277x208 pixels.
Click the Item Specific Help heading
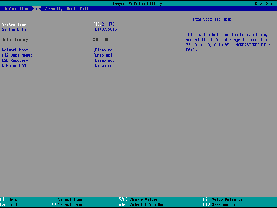tap(212, 19)
